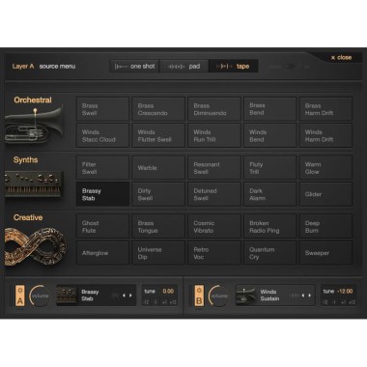Go to previous source for Layer B

coord(303,296)
